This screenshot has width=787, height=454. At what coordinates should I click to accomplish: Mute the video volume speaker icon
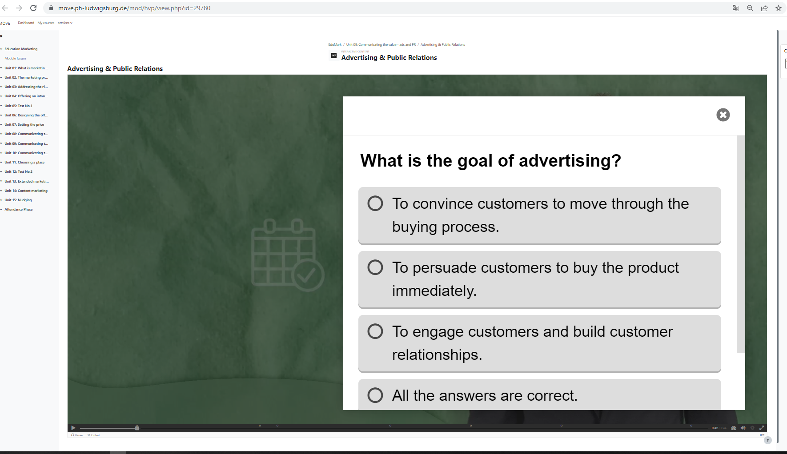coord(743,428)
